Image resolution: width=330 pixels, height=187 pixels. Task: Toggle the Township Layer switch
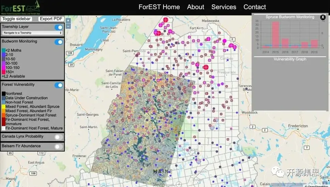pos(59,27)
